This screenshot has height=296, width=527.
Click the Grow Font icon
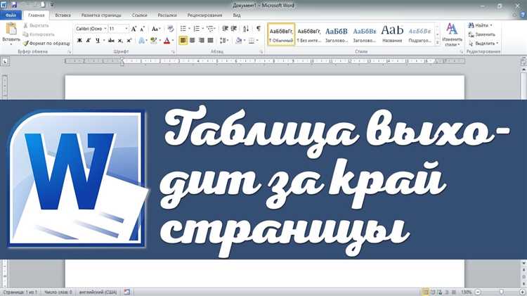(x=134, y=29)
